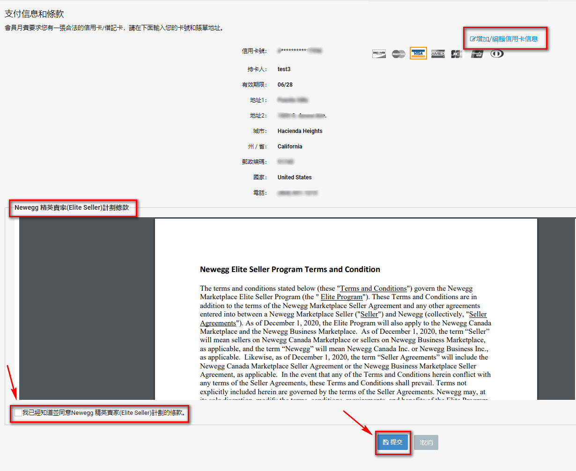Click the 電話 label
Image resolution: width=576 pixels, height=471 pixels.
260,193
